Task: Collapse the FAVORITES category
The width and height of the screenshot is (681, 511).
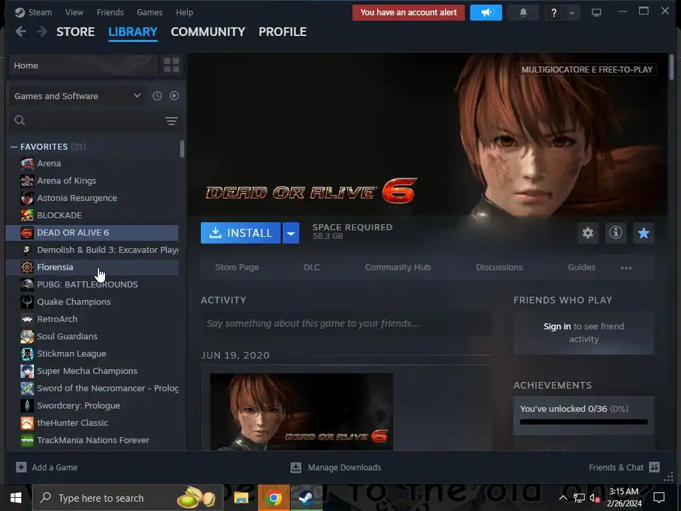Action: pos(14,147)
